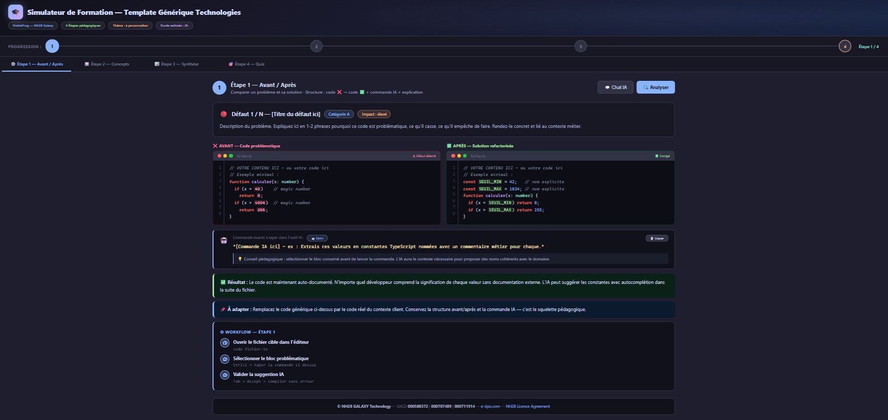
Task: Click yellow window dot in AVANT code panel
Action: (225, 156)
